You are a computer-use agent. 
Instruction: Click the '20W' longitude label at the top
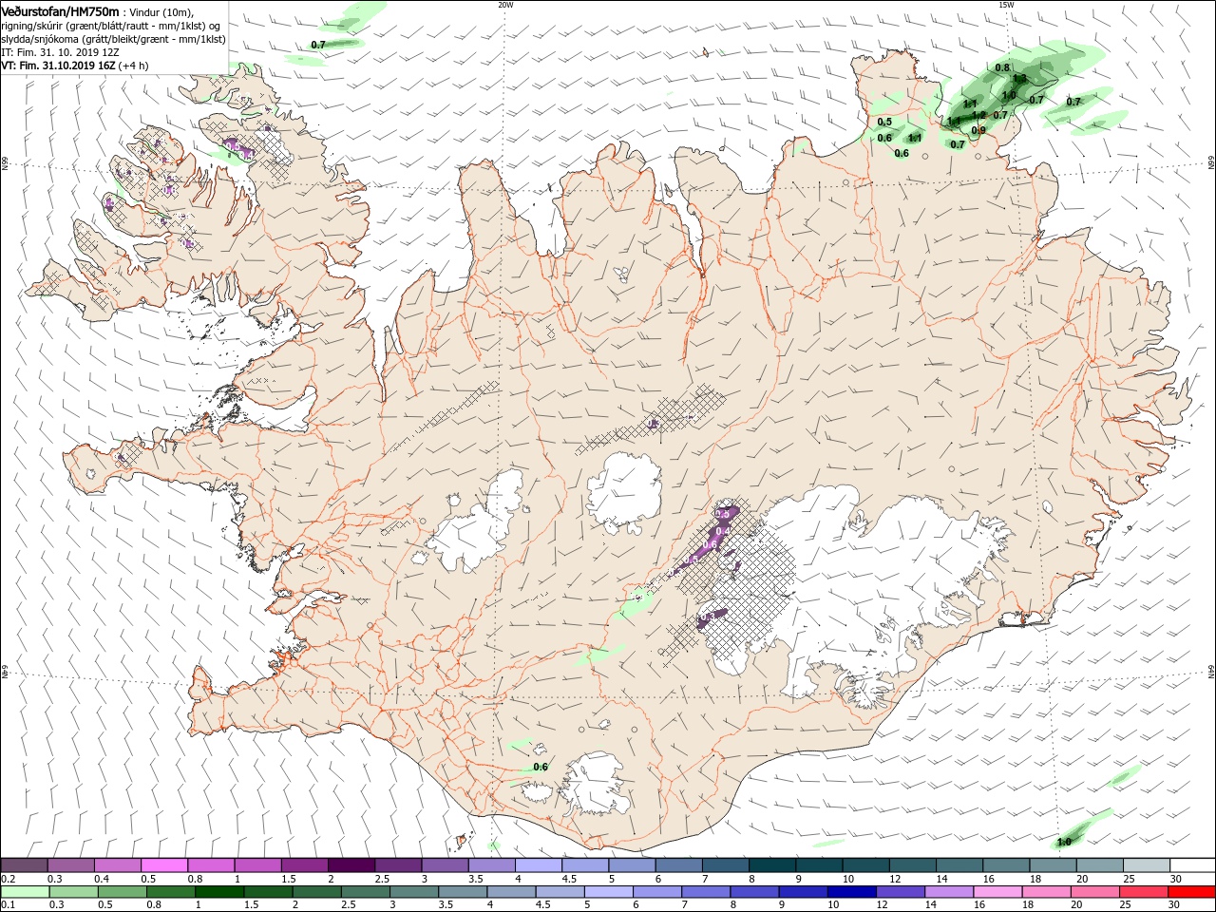tap(505, 5)
